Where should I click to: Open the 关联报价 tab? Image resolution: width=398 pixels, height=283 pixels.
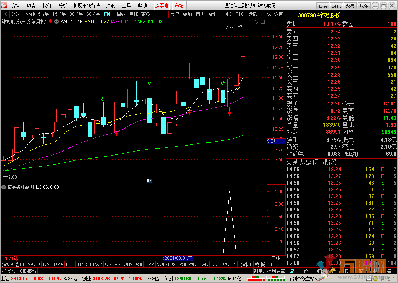point(27,271)
